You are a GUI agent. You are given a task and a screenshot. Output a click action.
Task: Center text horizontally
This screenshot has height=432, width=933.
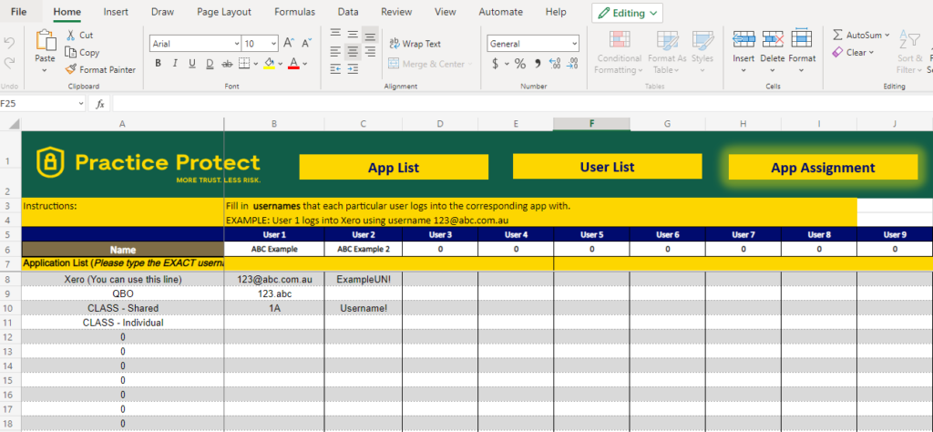[353, 51]
